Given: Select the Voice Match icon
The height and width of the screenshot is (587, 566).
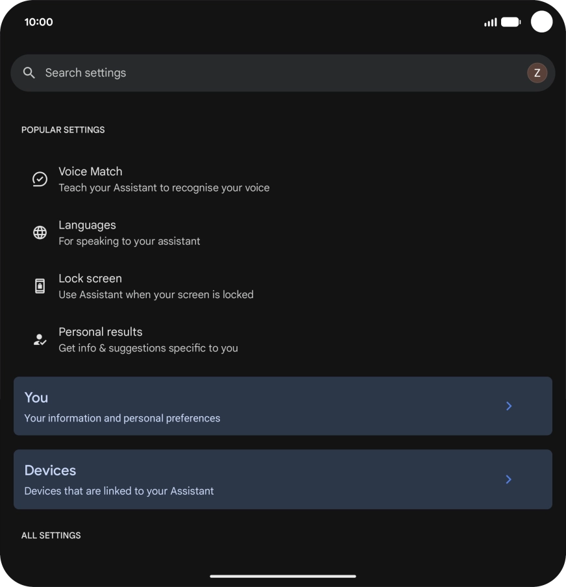Looking at the screenshot, I should [39, 179].
